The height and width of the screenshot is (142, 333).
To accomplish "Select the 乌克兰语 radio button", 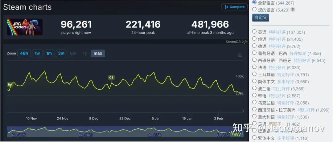I will (254, 102).
